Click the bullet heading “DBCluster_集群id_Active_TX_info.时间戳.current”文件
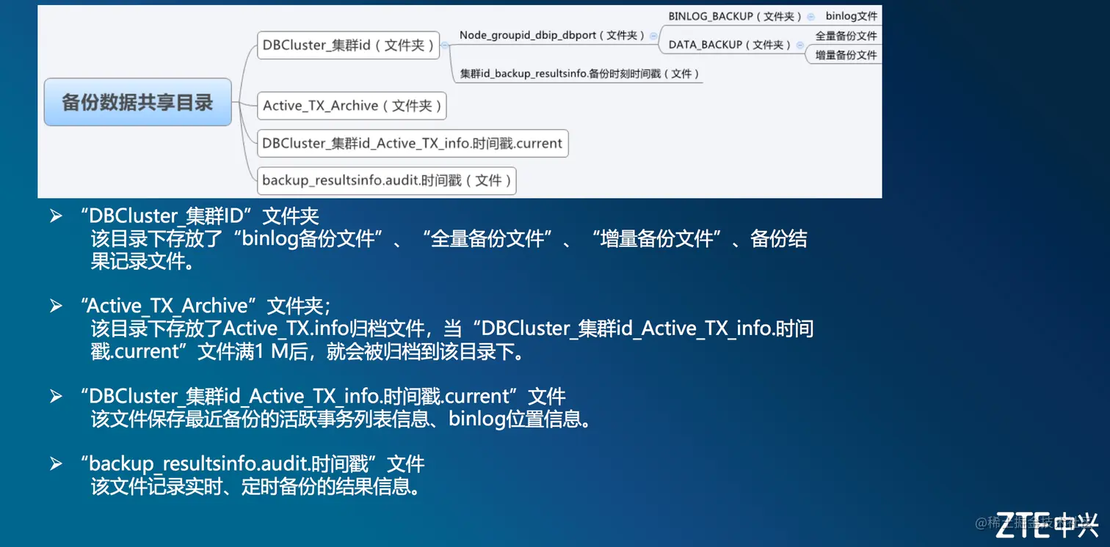This screenshot has width=1110, height=547. (x=323, y=397)
